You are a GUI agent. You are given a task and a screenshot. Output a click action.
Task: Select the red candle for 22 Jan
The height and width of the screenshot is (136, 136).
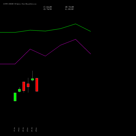tap(24, 86)
